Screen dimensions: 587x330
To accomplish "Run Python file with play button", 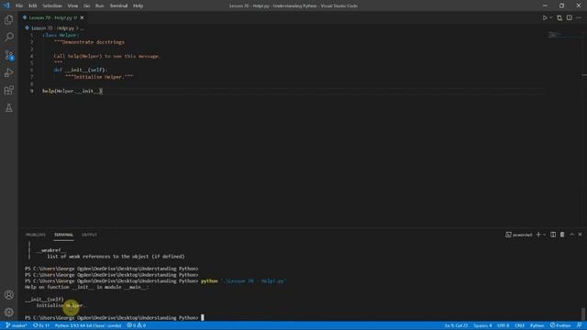I will [x=545, y=17].
